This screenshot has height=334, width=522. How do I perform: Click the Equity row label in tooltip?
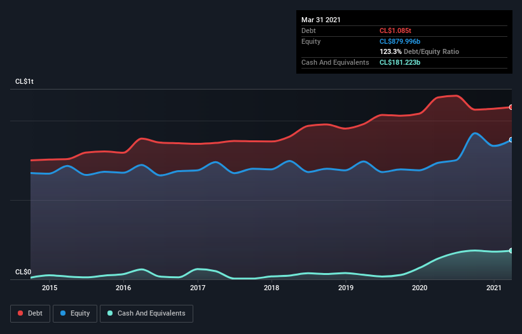[311, 41]
